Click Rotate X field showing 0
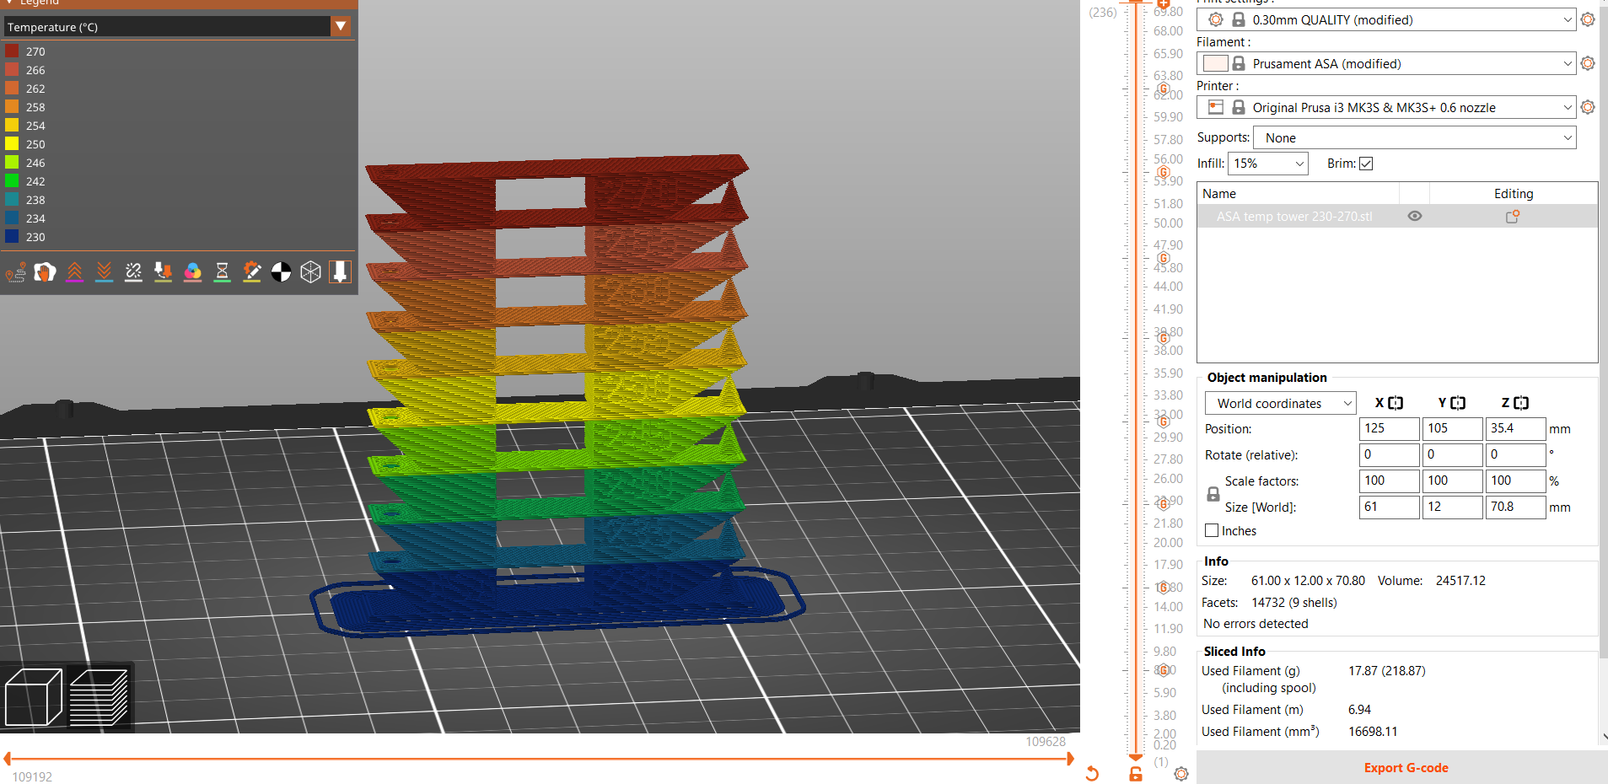 [x=1389, y=454]
